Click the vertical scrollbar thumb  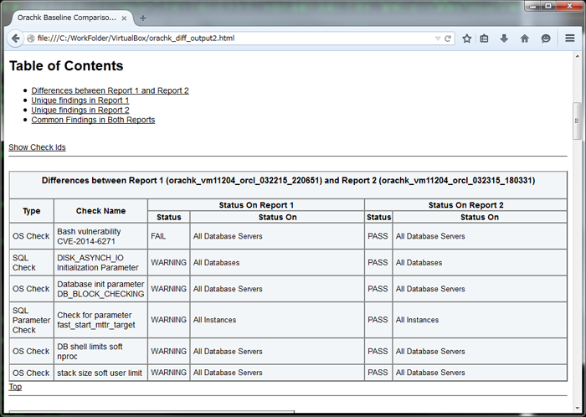577,121
